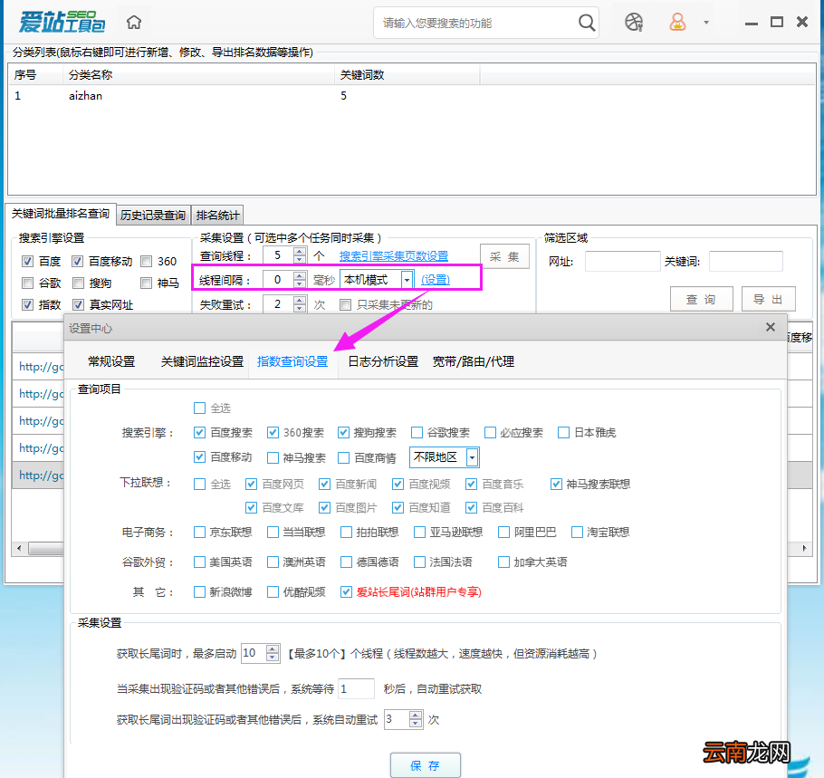Click the 导出 button
This screenshot has width=824, height=778.
click(768, 299)
